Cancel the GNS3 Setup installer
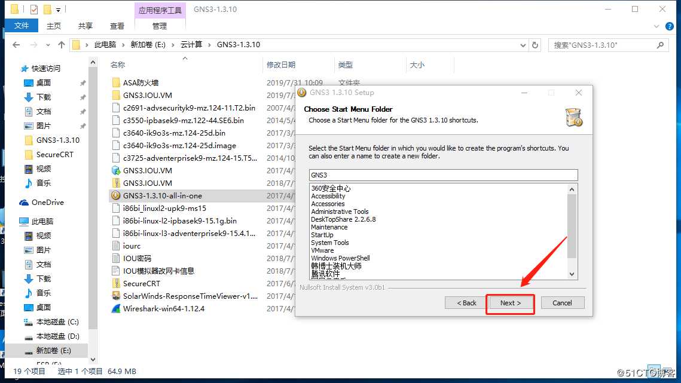This screenshot has height=383, width=681. pyautogui.click(x=562, y=303)
